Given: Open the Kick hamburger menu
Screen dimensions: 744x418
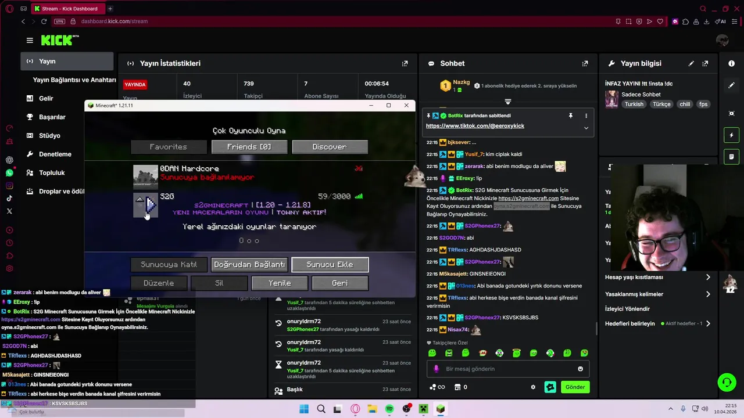Looking at the screenshot, I should [30, 40].
